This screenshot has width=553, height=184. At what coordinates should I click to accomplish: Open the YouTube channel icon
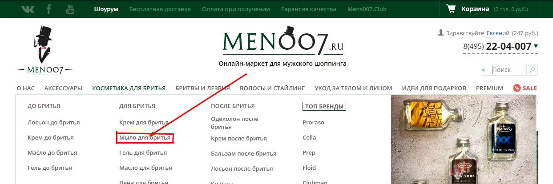click(x=70, y=9)
